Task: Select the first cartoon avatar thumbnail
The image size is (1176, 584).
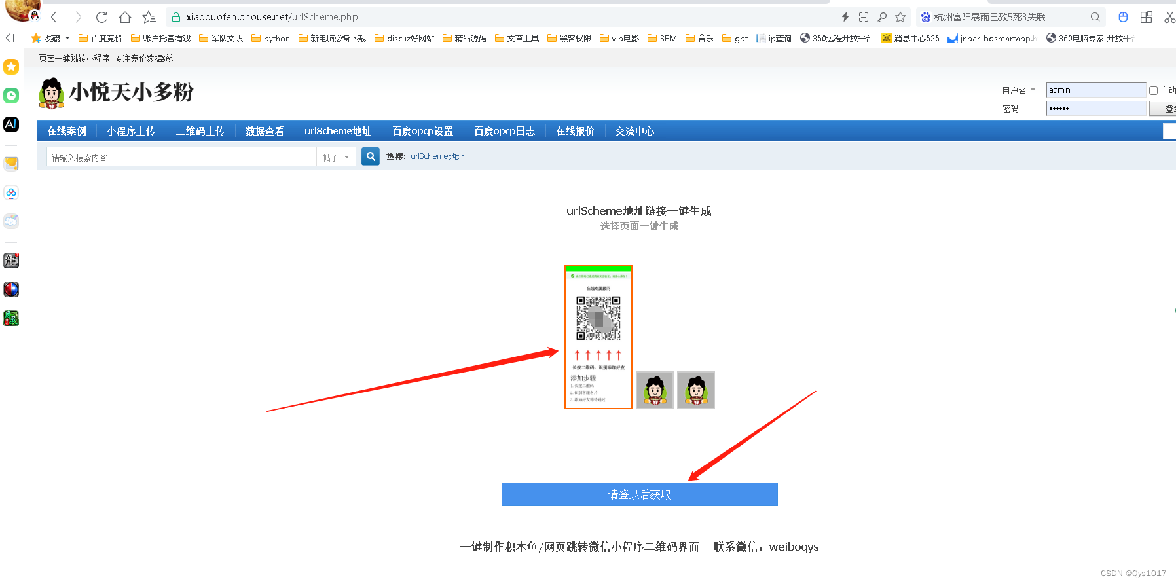Action: point(655,390)
